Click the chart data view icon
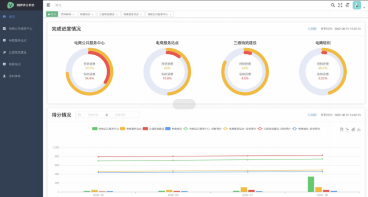 pos(342,129)
